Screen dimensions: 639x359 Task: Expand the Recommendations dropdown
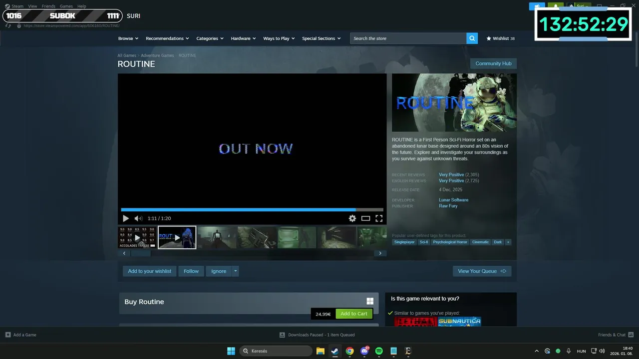pyautogui.click(x=167, y=38)
